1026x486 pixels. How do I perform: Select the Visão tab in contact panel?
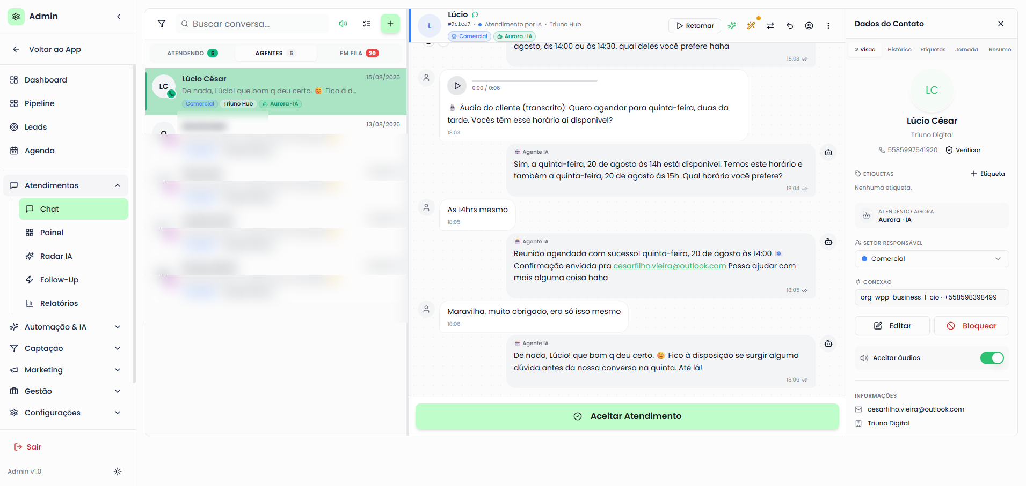click(865, 49)
